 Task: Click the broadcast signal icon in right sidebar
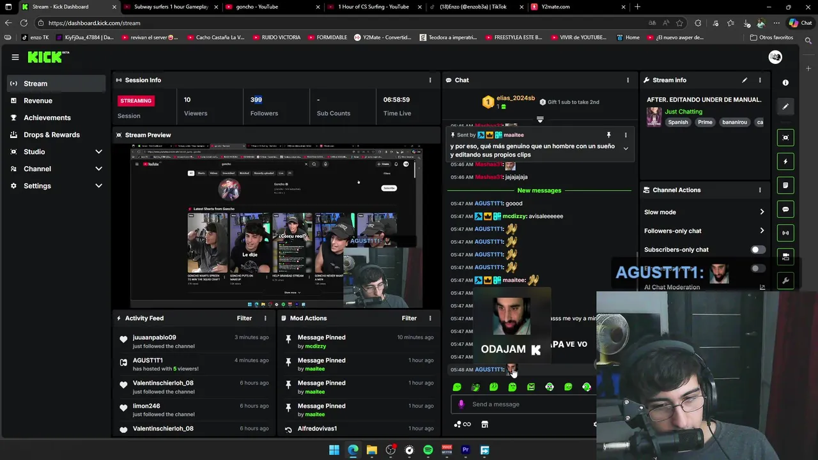coord(785,233)
